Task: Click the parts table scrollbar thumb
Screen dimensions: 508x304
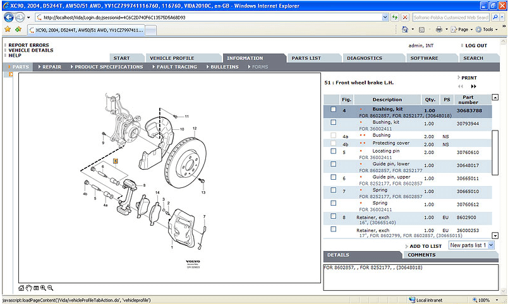Action: click(495, 153)
